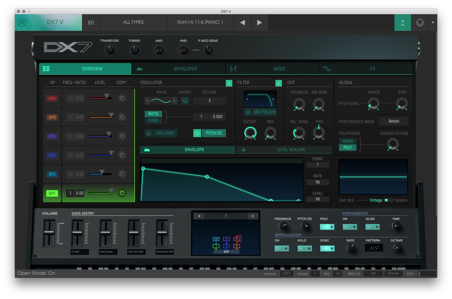Select operator OP3
452x299 pixels.
52,155
